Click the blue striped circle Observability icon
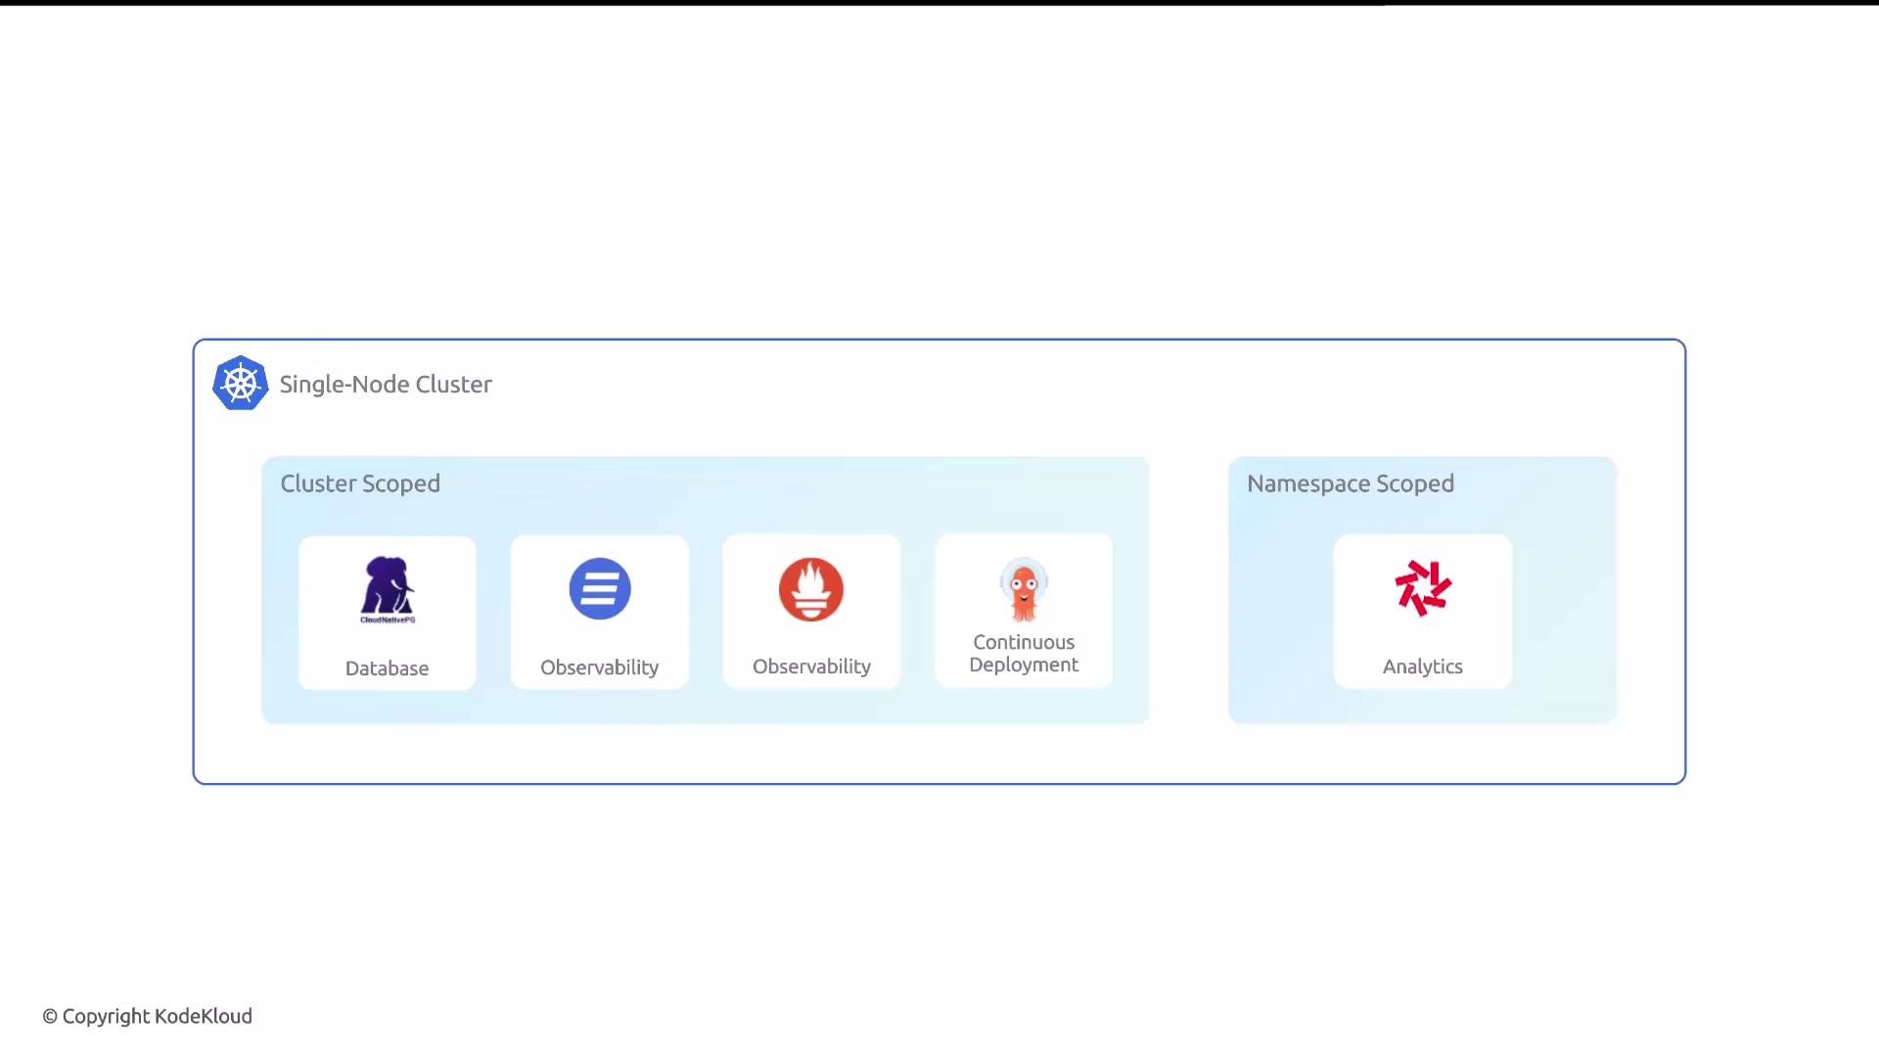This screenshot has height=1057, width=1879. click(x=600, y=588)
